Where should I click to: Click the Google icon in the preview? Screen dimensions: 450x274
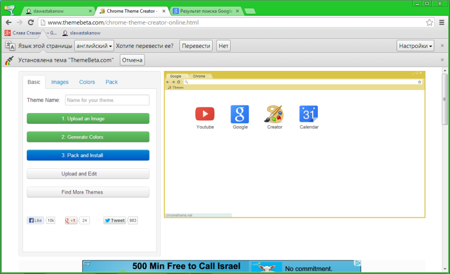(x=240, y=114)
